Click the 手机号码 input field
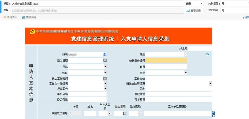This screenshot has height=119, width=249. pyautogui.click(x=87, y=94)
